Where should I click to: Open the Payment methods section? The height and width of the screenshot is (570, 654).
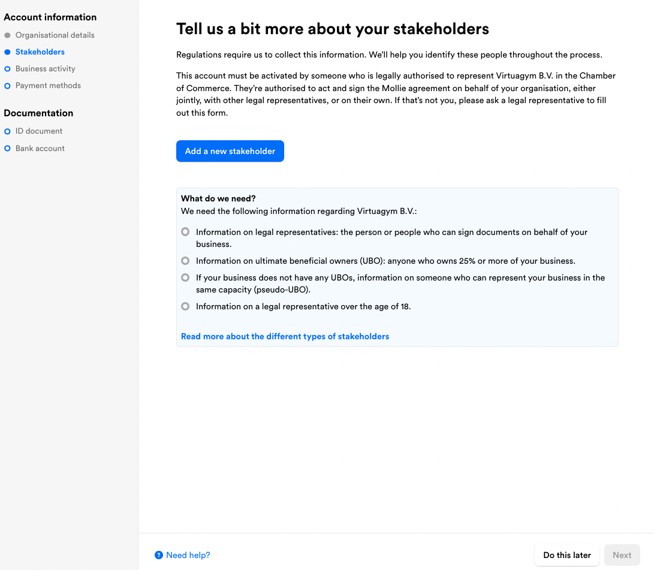48,86
